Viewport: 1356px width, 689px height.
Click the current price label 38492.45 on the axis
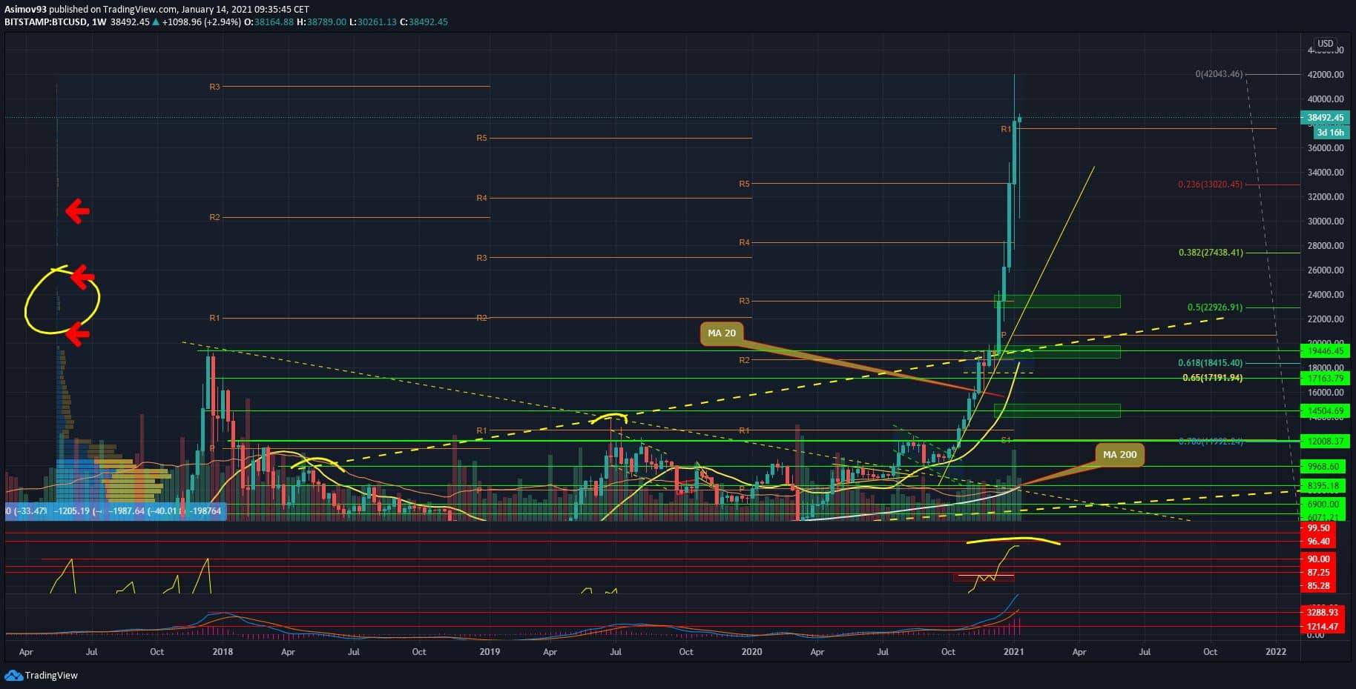click(1324, 118)
